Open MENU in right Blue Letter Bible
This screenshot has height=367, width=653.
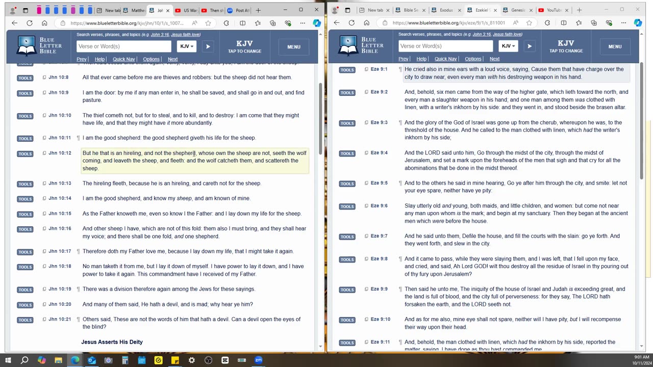tap(615, 47)
